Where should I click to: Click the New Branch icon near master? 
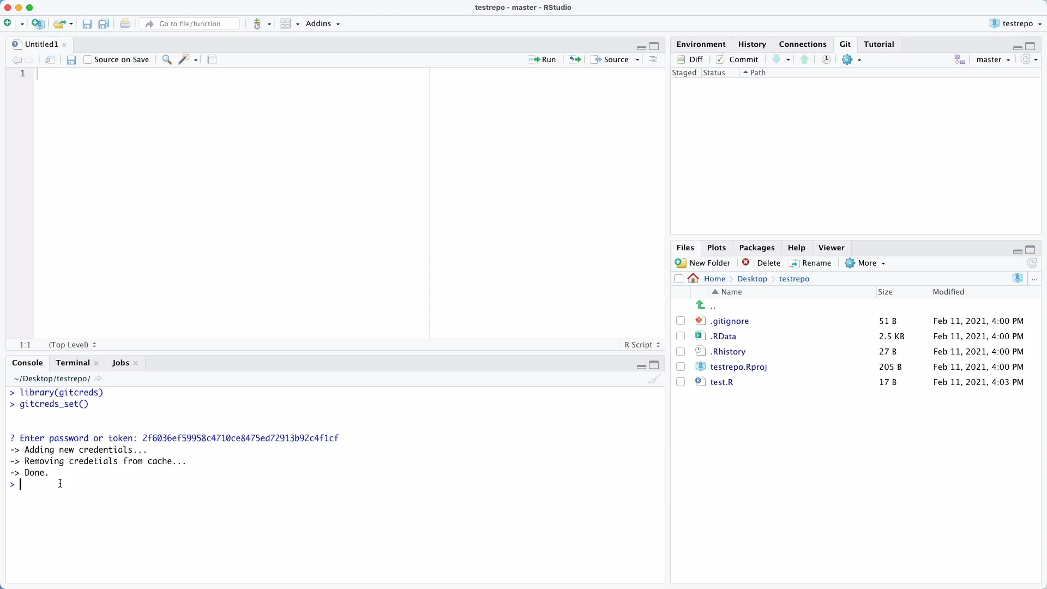[960, 60]
